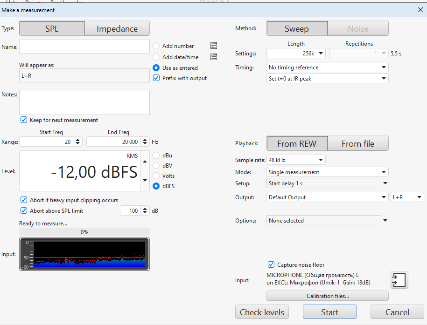
Task: Open the Add date/time settings icon
Action: [214, 57]
